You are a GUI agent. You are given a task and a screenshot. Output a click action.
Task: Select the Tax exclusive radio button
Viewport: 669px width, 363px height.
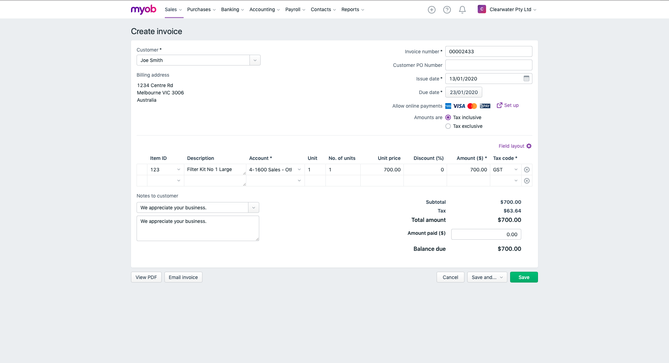coord(448,126)
